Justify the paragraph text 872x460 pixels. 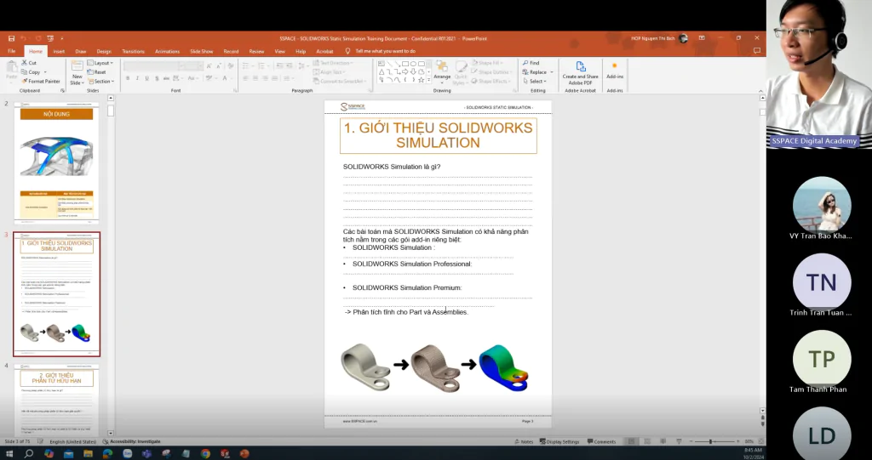pos(275,78)
